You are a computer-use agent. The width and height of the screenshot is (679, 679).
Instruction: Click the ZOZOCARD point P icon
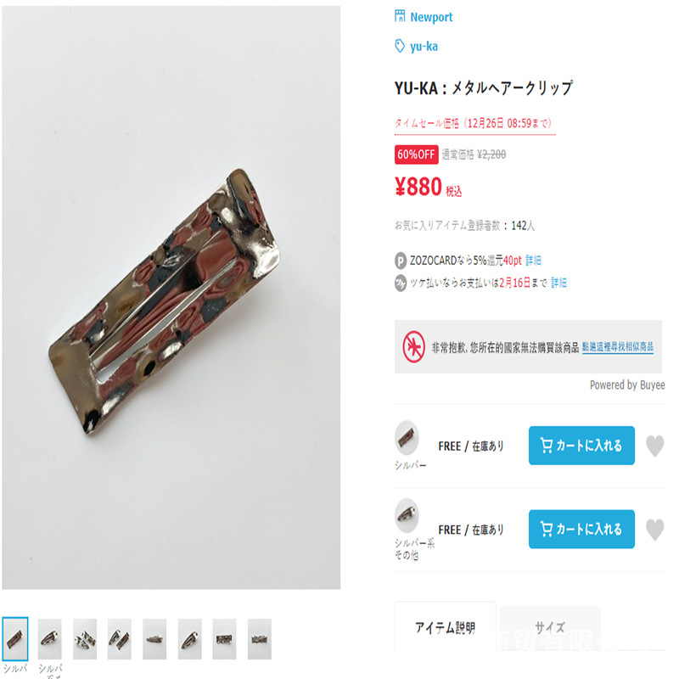tap(401, 261)
